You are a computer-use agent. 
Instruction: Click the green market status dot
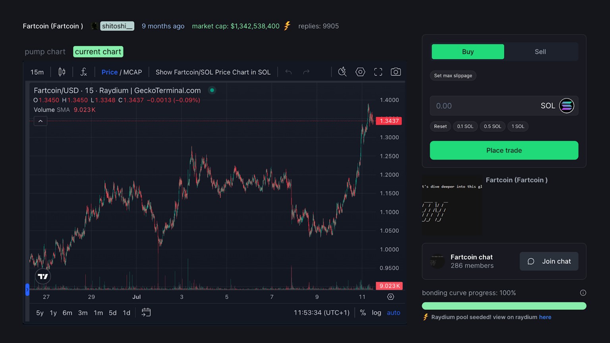212,90
